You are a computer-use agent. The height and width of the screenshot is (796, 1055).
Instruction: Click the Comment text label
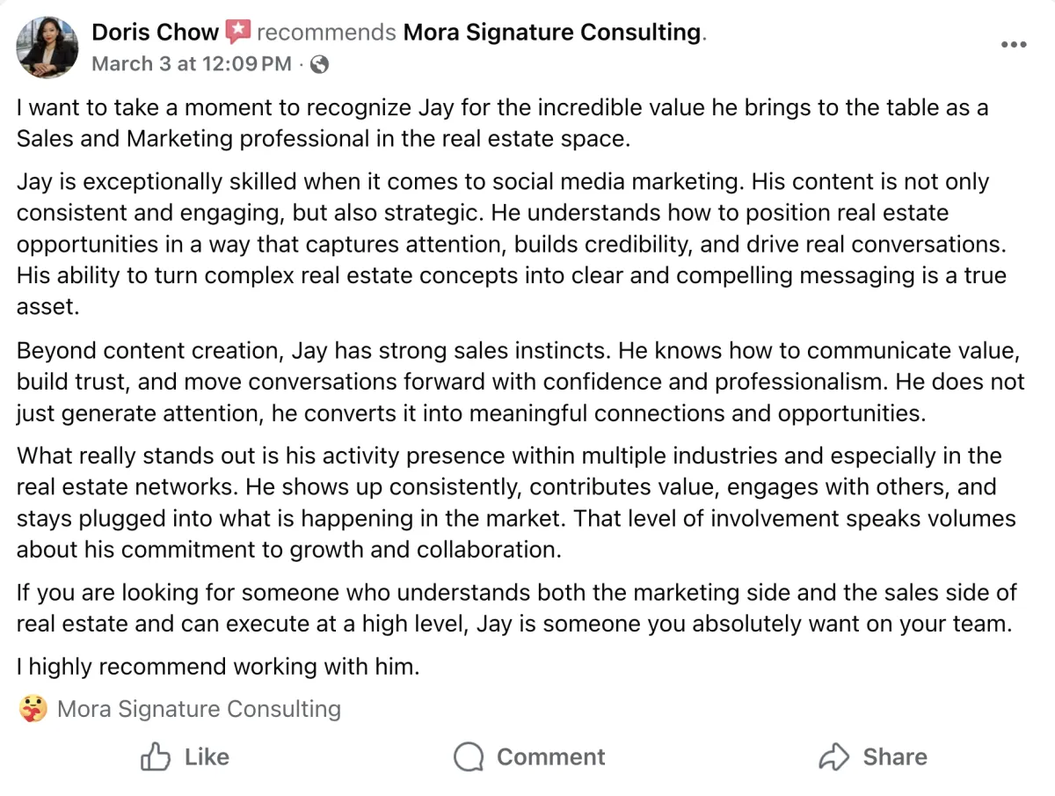click(x=550, y=756)
